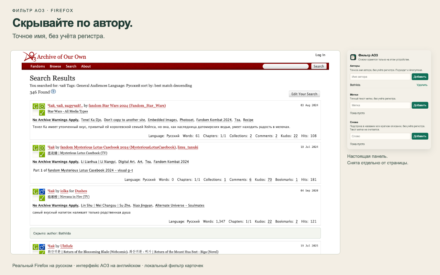Focus the Метка input field
440x275 pixels.
(380, 105)
